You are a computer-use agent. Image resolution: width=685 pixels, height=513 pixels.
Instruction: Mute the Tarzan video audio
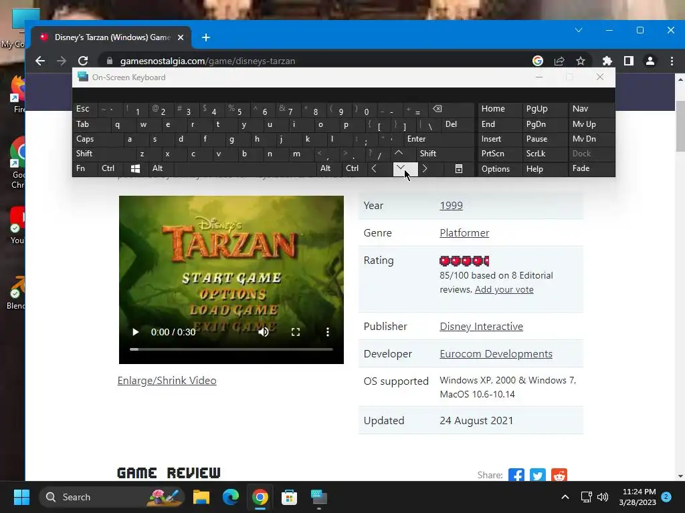pyautogui.click(x=264, y=332)
